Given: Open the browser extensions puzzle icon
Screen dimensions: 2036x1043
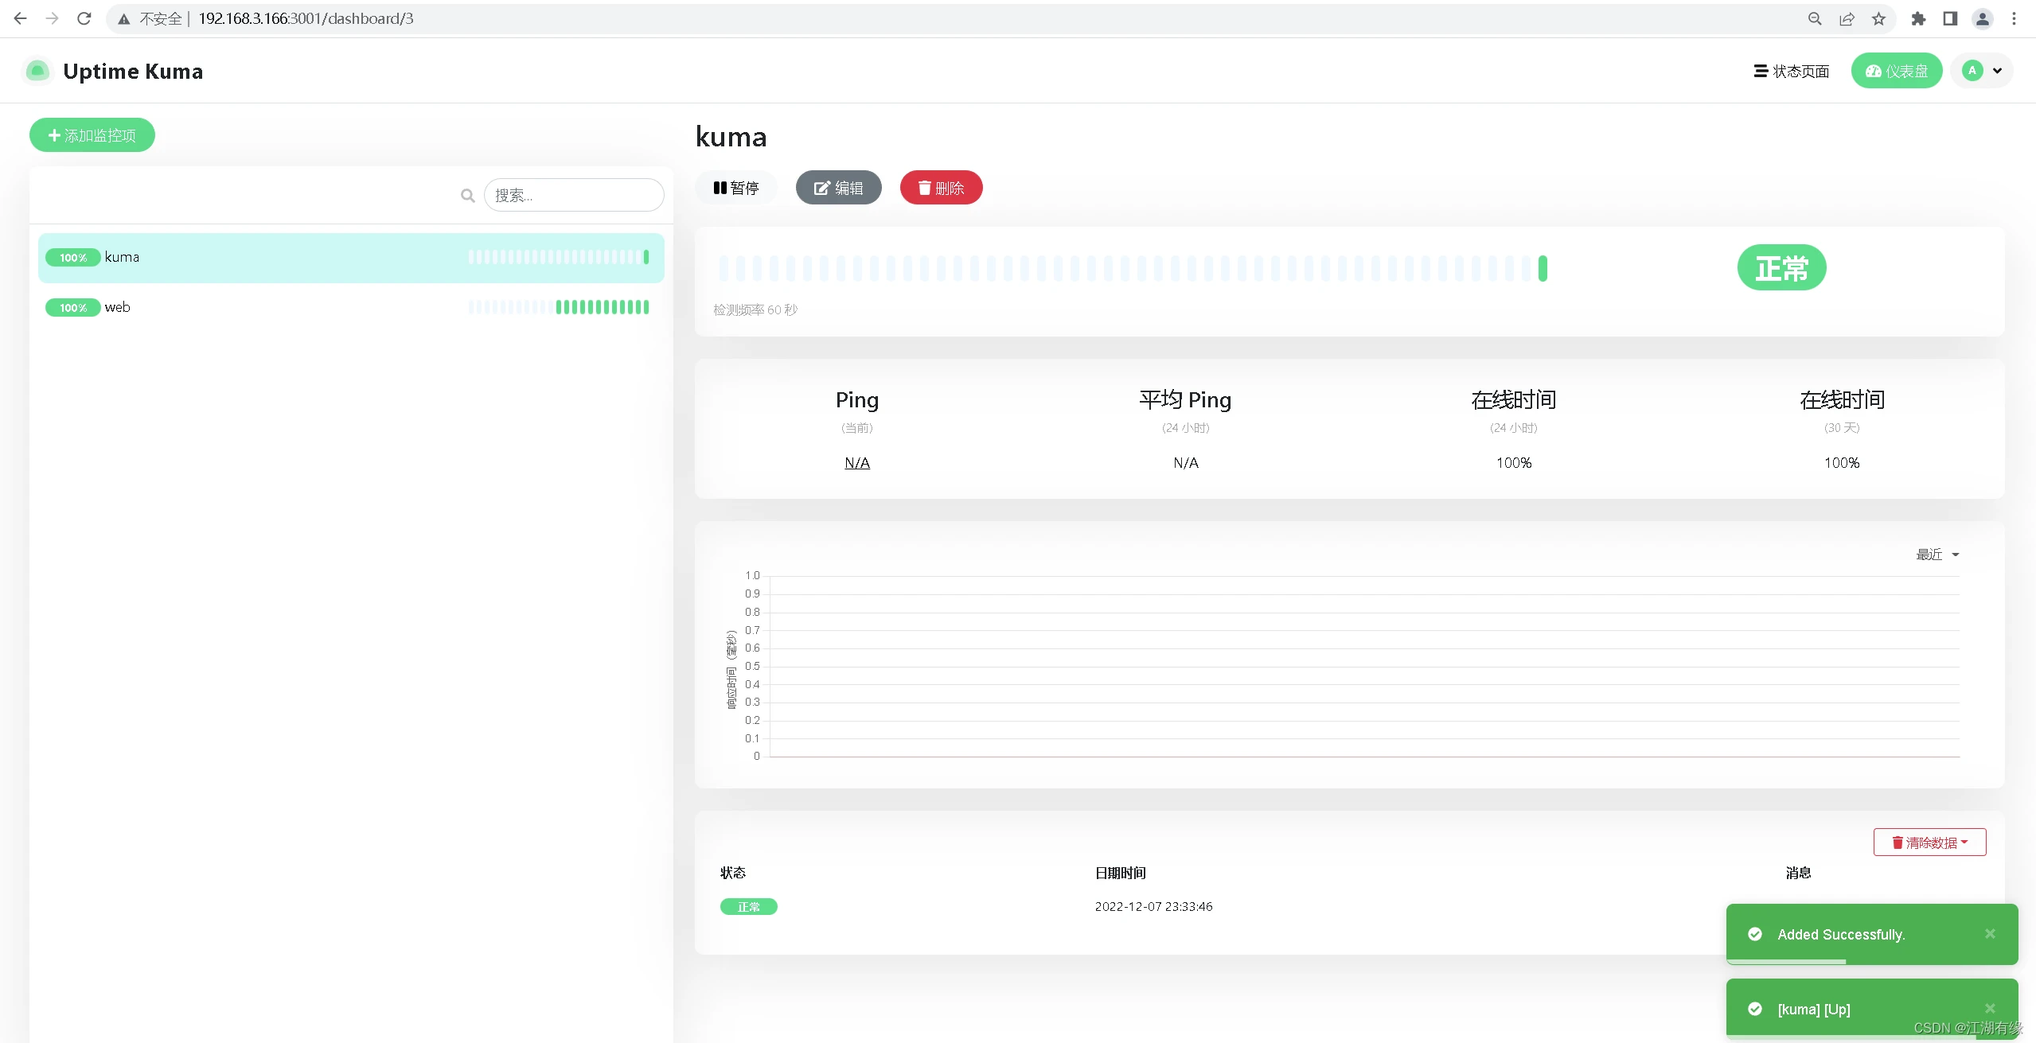Looking at the screenshot, I should 1918,18.
